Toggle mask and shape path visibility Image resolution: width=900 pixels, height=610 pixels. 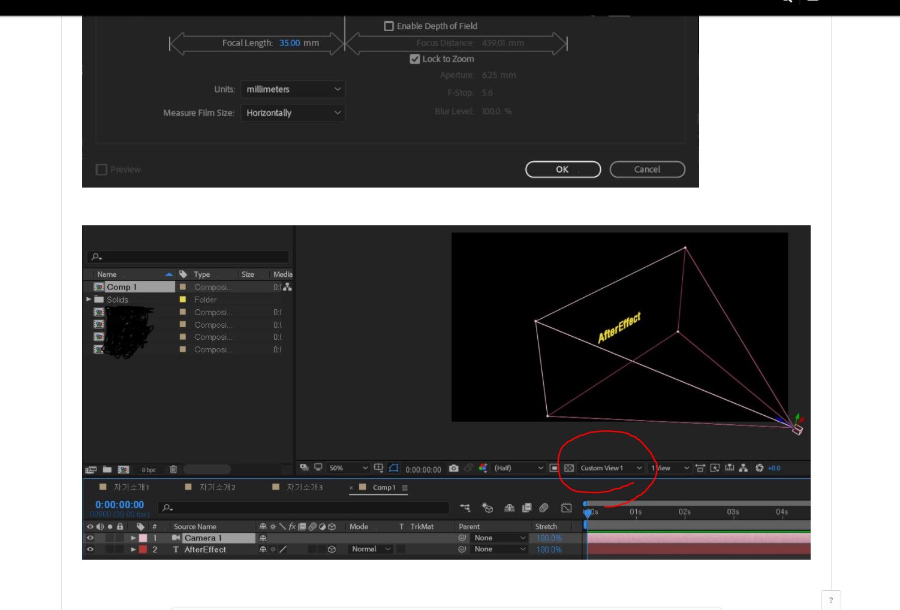pos(394,467)
